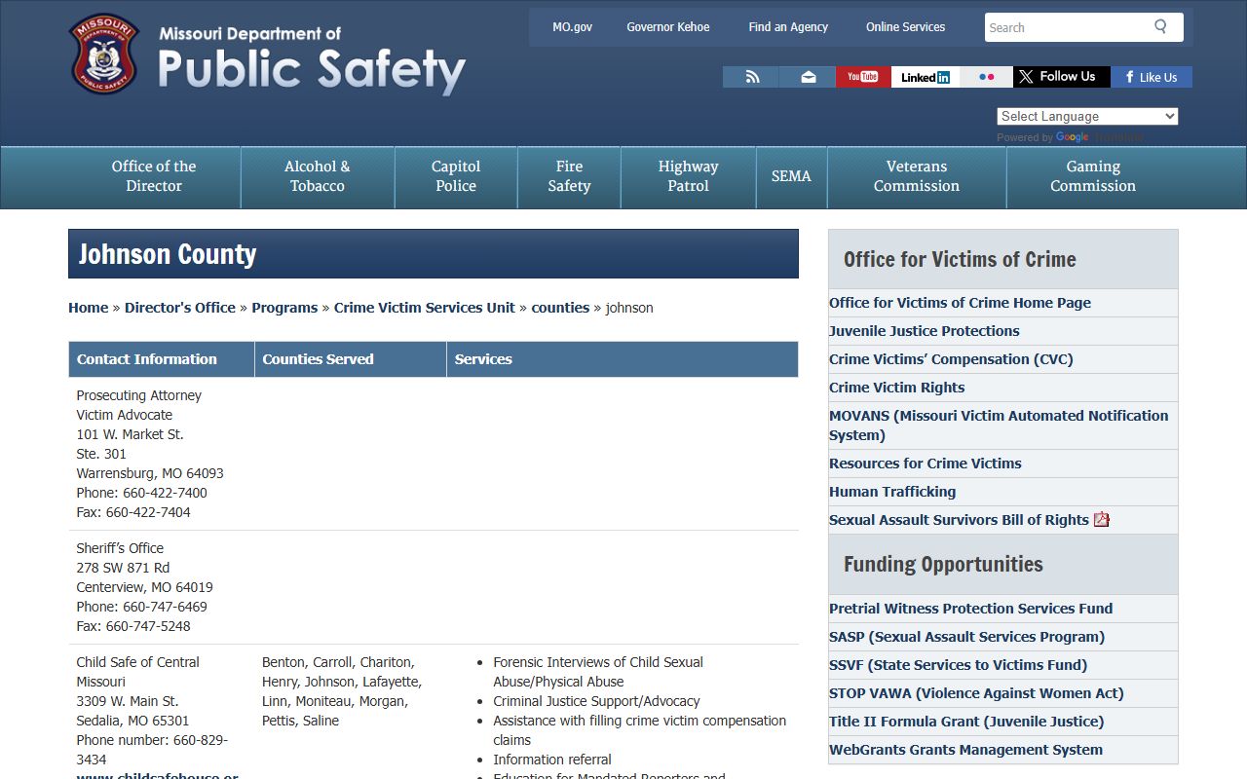Click the search magnifier icon
This screenshot has width=1247, height=779.
pos(1160,26)
